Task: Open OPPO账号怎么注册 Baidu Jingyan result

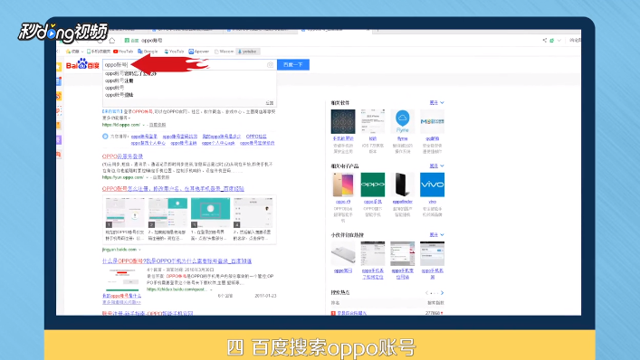Action: coord(173,189)
